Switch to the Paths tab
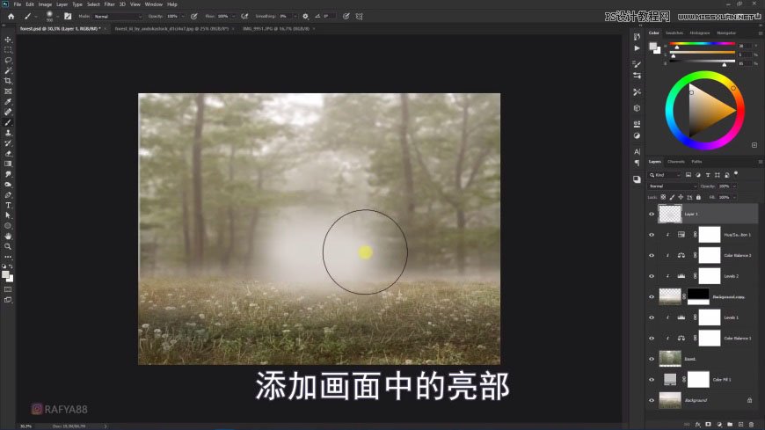Viewport: 765px width, 430px height. (x=696, y=162)
